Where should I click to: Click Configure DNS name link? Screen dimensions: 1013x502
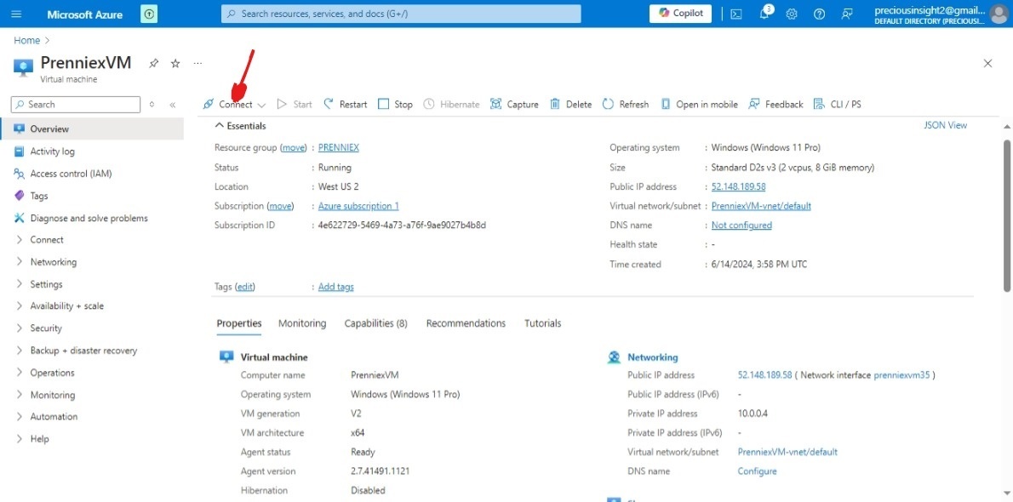(757, 471)
